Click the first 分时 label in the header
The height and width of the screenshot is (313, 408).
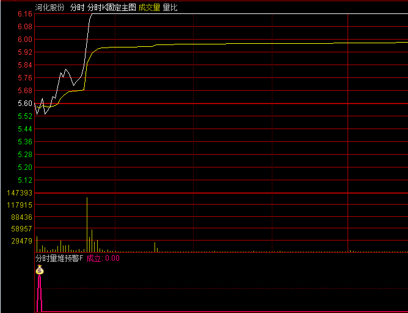point(78,7)
